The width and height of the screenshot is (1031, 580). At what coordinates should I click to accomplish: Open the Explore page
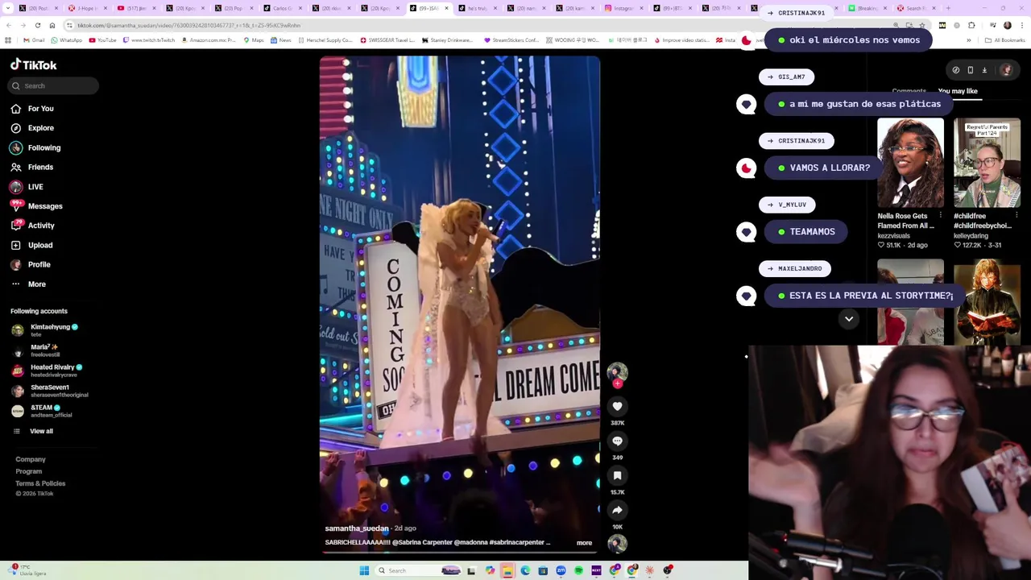32,128
